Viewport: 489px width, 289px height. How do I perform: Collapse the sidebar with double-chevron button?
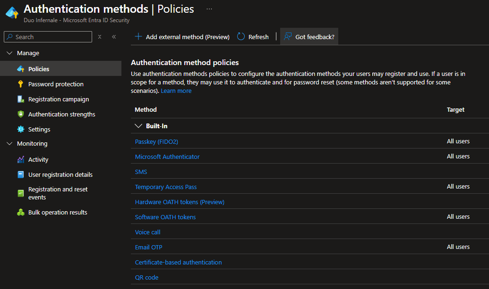pyautogui.click(x=114, y=37)
